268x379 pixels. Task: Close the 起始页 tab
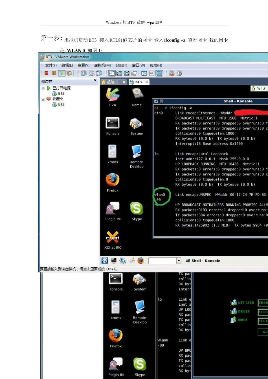[124, 82]
